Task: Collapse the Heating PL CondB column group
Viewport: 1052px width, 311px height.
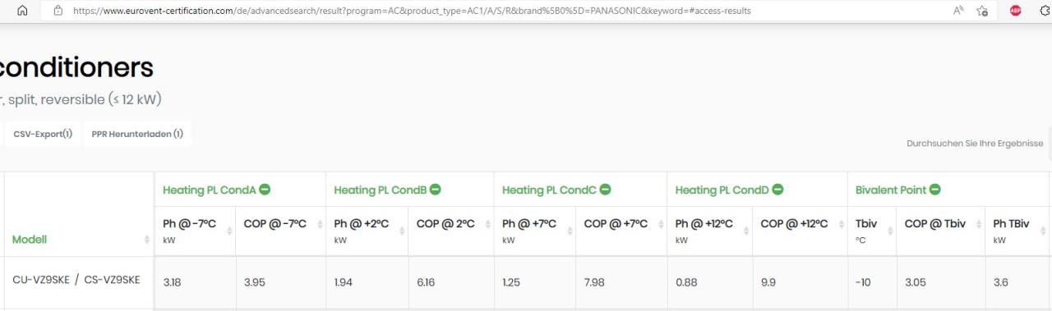Action: coord(435,190)
